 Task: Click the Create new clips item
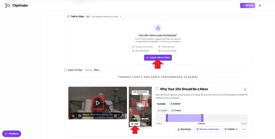coord(167,47)
